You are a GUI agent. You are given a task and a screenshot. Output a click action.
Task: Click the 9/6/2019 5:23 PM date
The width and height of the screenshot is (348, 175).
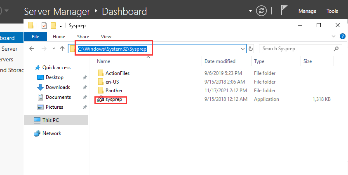click(x=223, y=73)
